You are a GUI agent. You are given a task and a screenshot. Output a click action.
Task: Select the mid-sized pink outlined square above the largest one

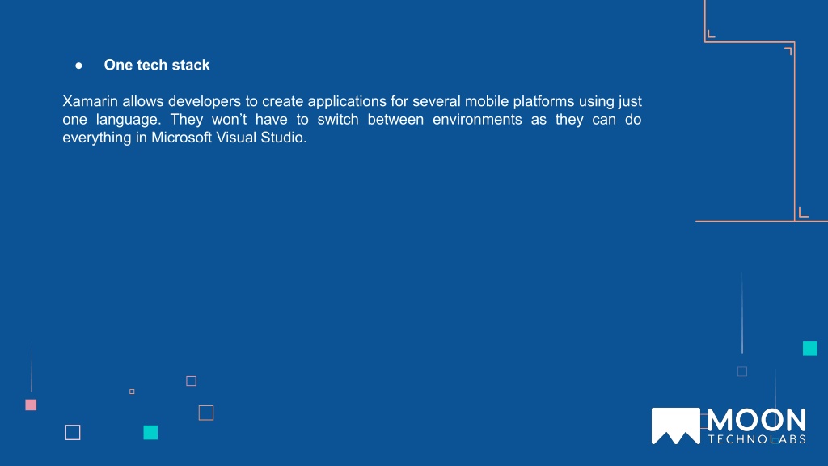click(x=191, y=381)
